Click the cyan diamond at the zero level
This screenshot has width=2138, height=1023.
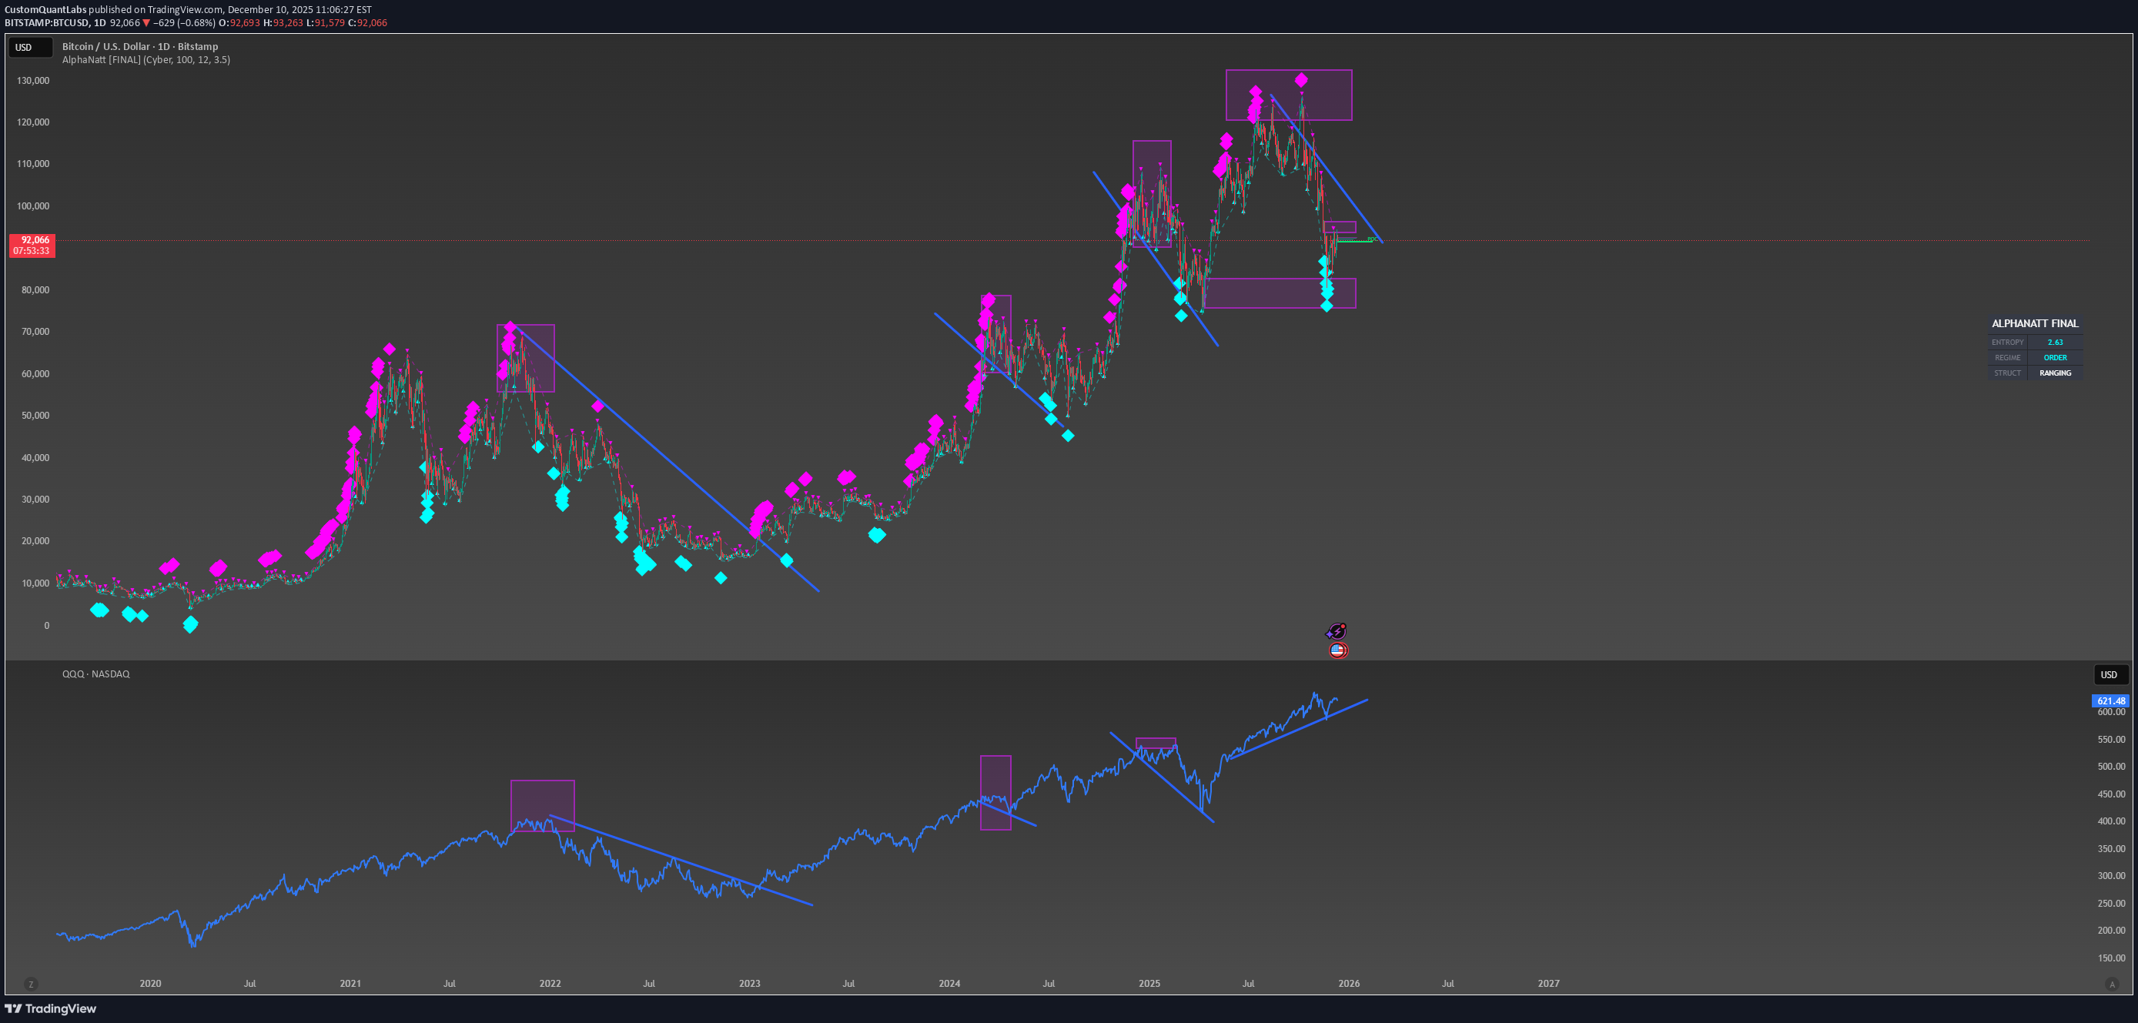click(x=190, y=625)
